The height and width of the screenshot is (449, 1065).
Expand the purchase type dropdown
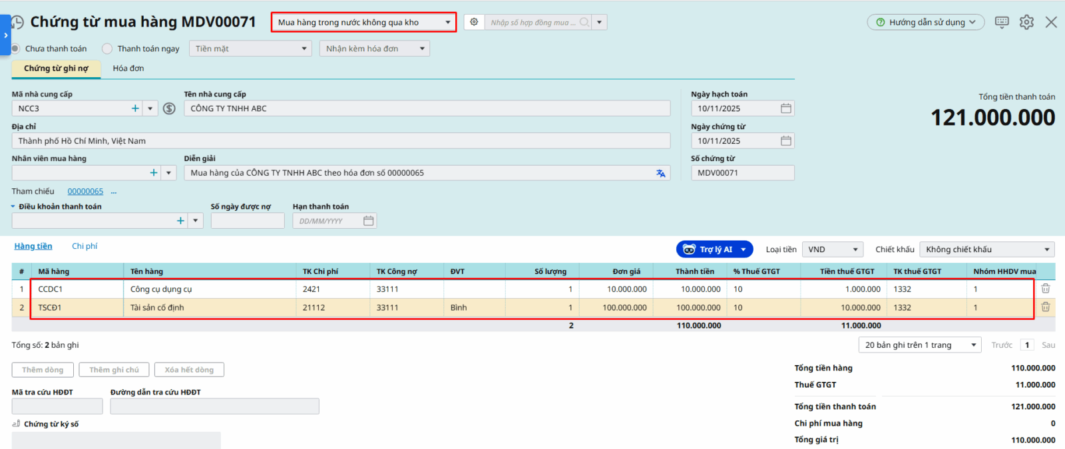tap(447, 23)
